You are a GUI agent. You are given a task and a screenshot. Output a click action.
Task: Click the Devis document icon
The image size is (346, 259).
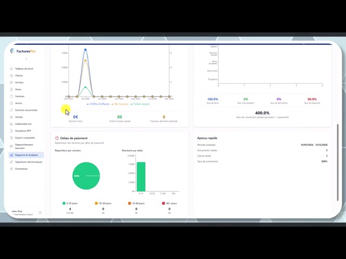(11, 90)
